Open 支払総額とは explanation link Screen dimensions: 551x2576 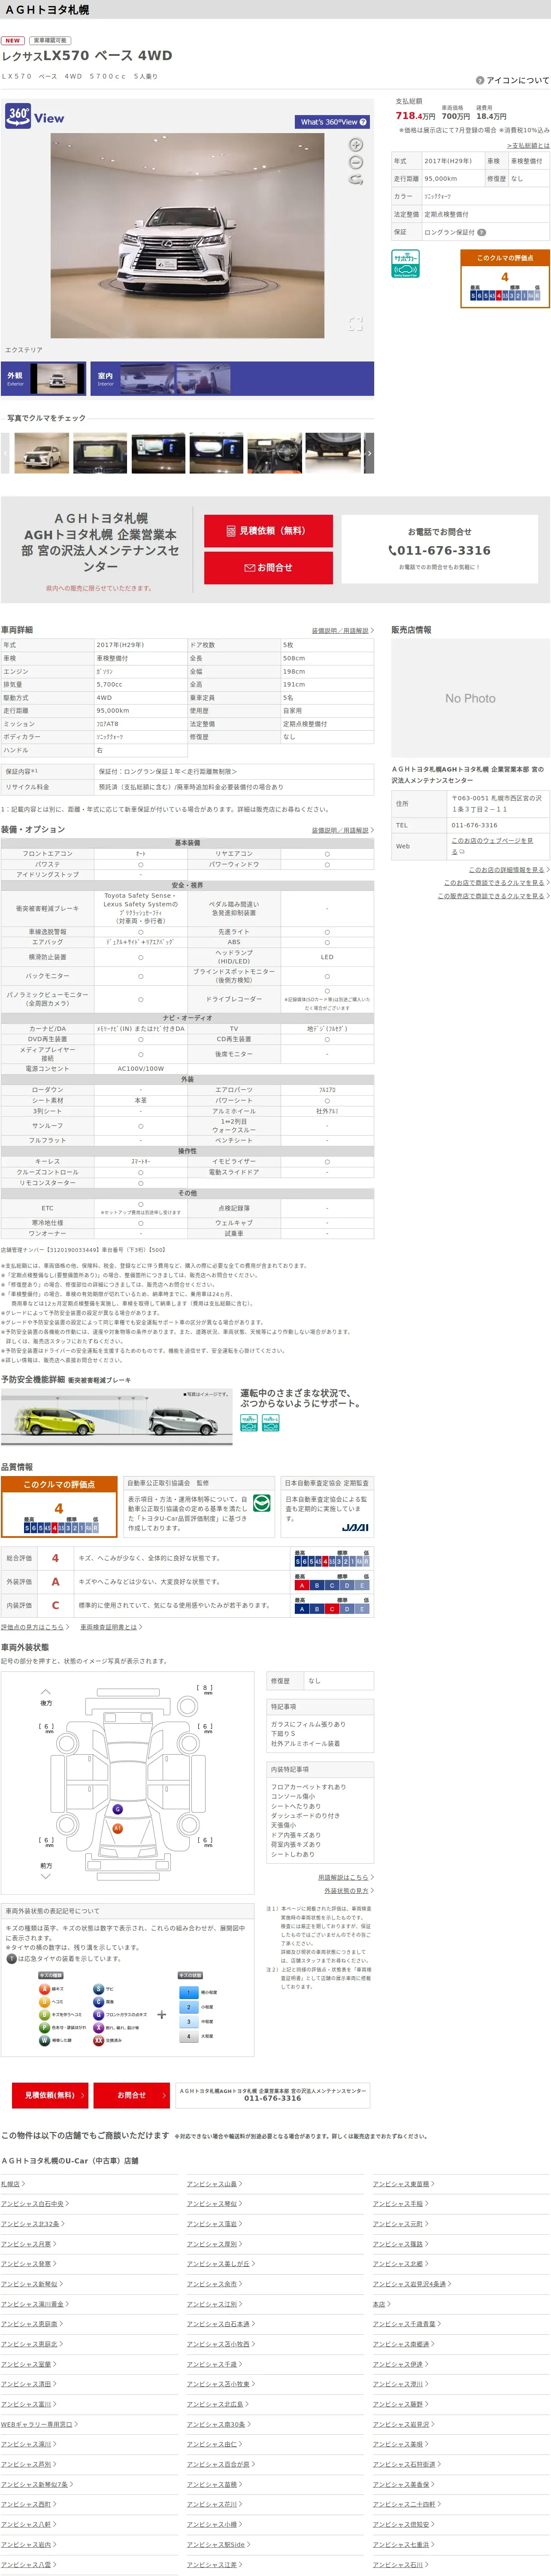pos(528,145)
